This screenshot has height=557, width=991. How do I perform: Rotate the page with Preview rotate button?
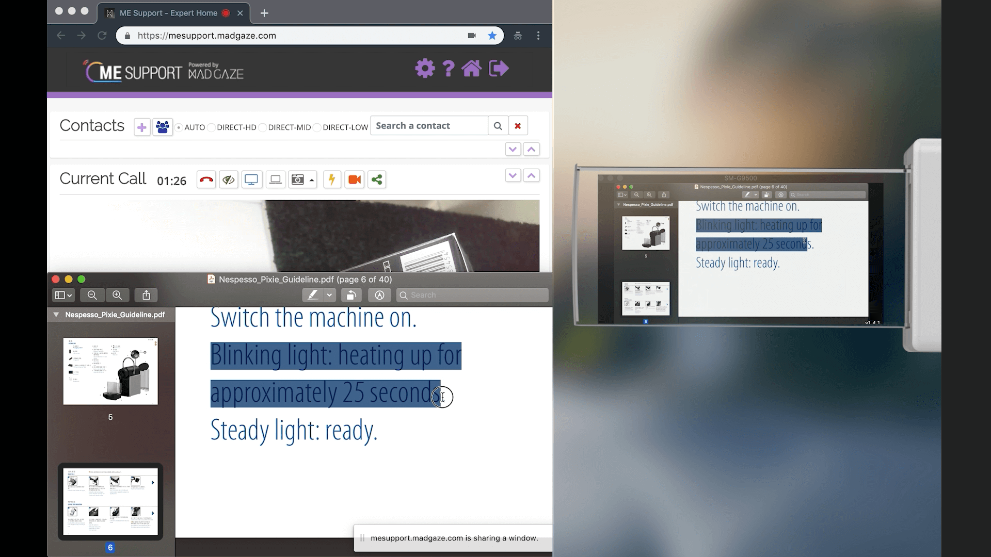click(351, 295)
